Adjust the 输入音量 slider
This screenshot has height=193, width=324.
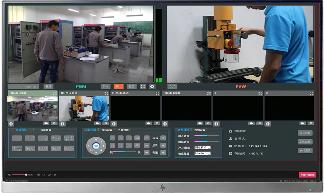point(206,135)
